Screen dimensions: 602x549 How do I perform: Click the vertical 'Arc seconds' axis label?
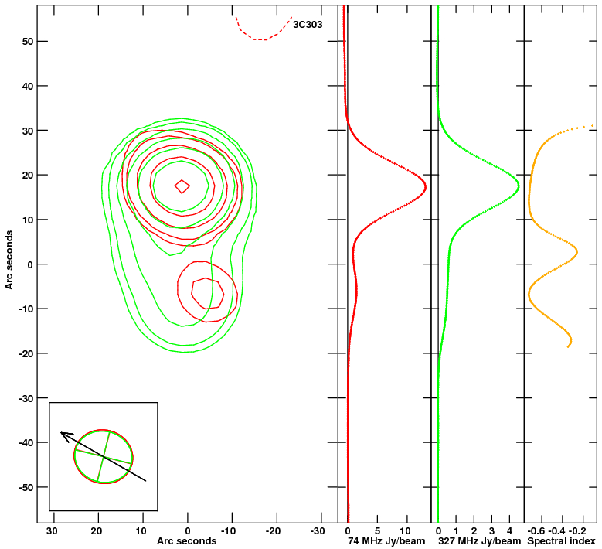click(9, 260)
